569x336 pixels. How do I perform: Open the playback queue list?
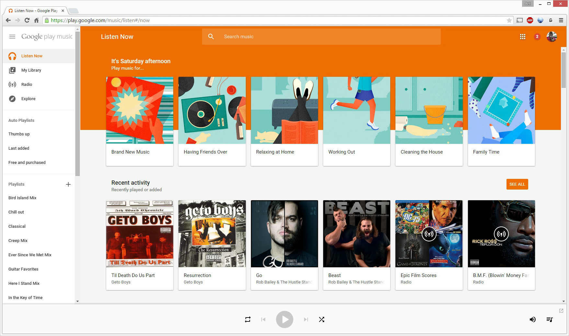[550, 319]
